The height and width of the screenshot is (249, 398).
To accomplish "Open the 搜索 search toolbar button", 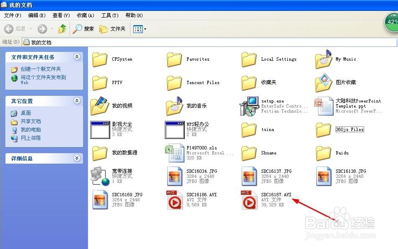I will tap(83, 29).
